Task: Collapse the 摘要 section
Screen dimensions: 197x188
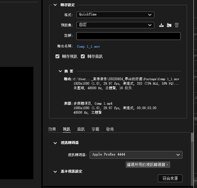Action: [x=60, y=71]
